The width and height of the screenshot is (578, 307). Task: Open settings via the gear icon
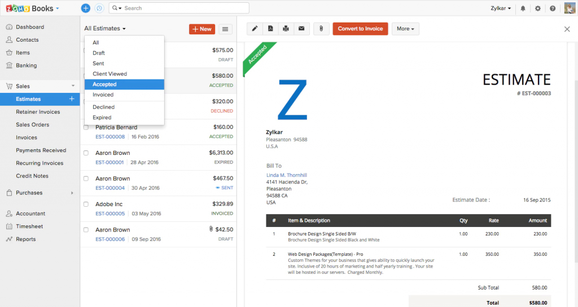point(538,8)
